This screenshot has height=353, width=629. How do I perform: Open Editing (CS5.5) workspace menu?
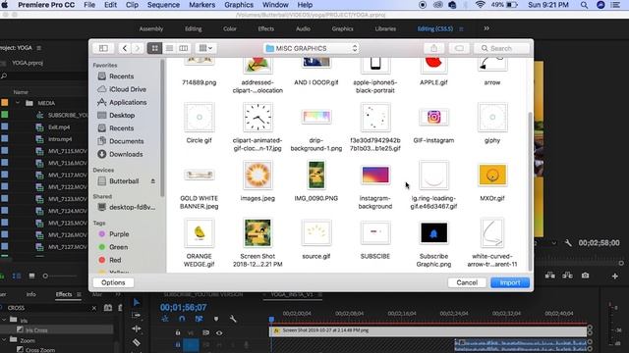(461, 28)
